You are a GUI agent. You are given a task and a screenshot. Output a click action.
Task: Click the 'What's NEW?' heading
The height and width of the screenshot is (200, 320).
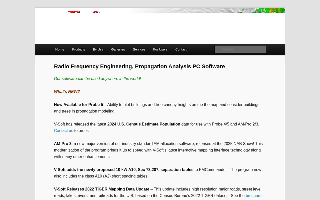(67, 92)
